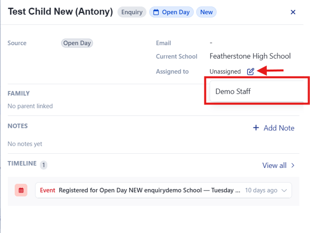The height and width of the screenshot is (233, 310).
Task: Click the Open Day source tag
Action: (77, 43)
